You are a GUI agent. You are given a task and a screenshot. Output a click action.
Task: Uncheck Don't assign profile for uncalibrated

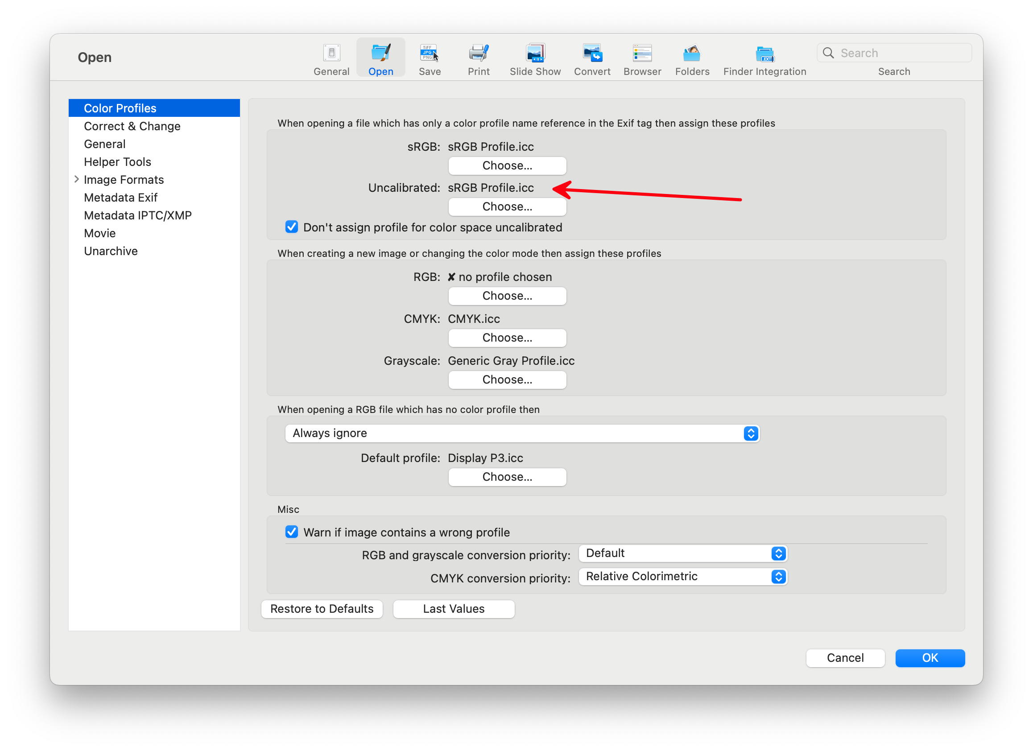pyautogui.click(x=292, y=227)
